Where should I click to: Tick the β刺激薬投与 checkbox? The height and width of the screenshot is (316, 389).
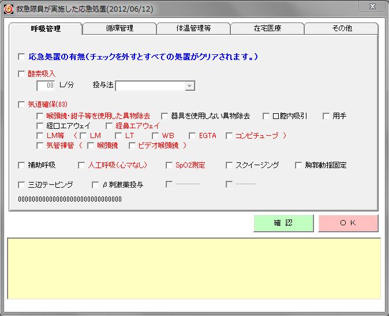(96, 185)
